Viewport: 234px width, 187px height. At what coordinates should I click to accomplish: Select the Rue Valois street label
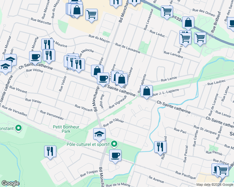(x=63, y=84)
